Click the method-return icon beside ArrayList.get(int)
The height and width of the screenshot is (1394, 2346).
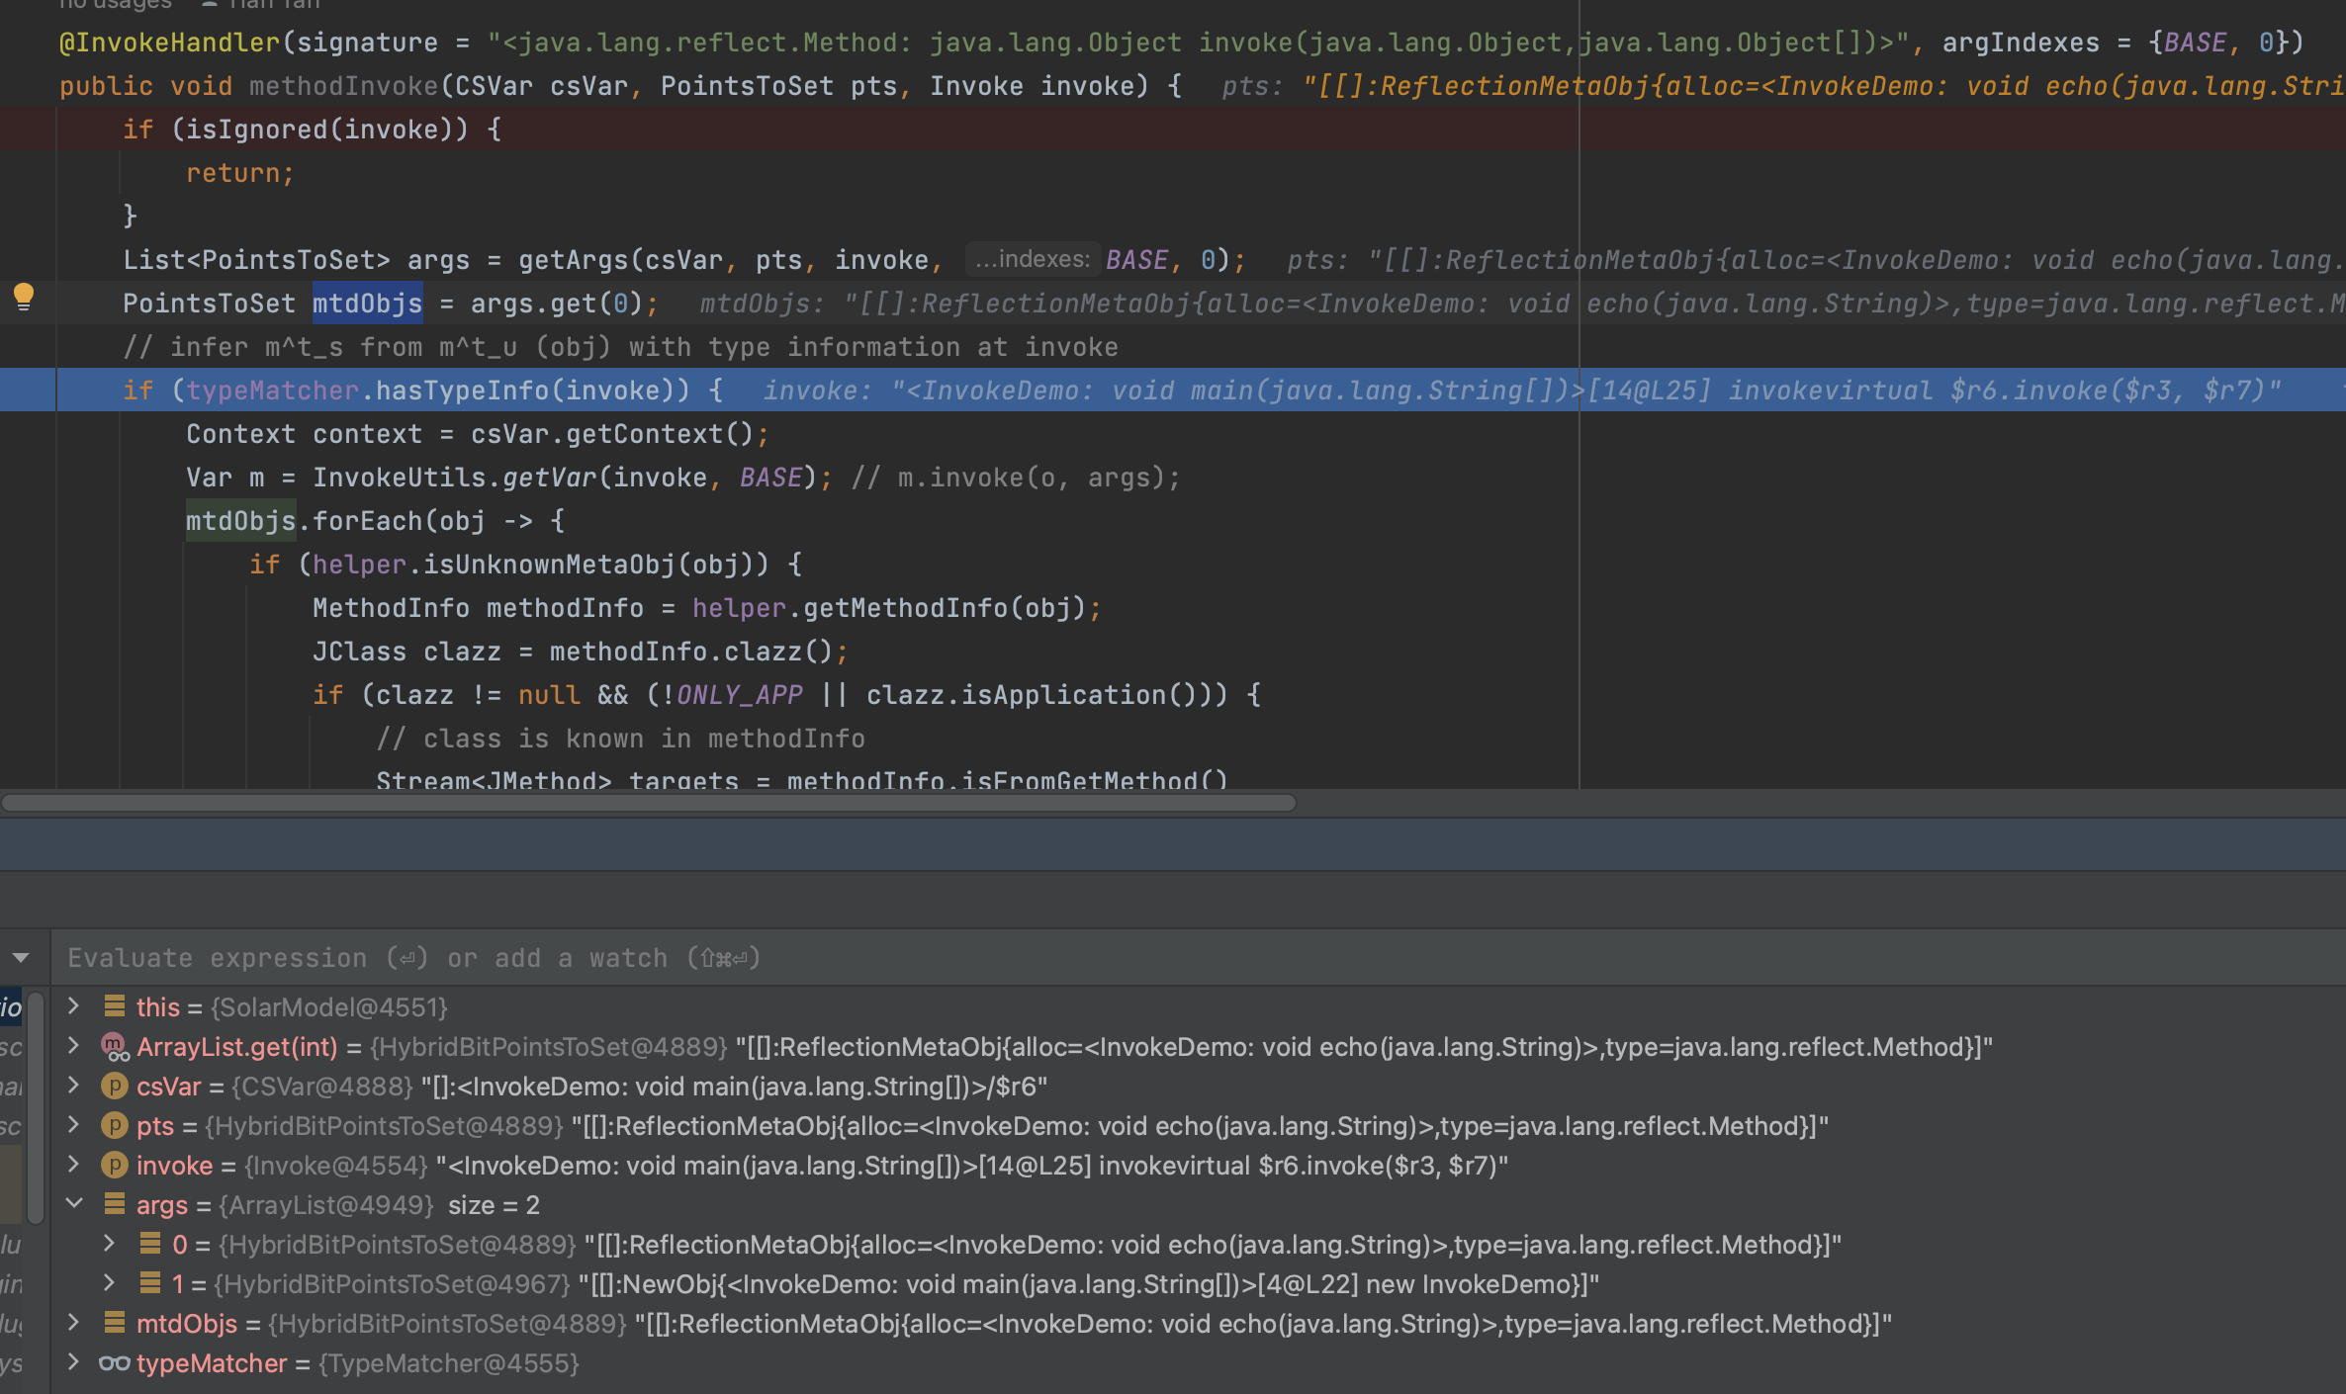[x=115, y=1046]
